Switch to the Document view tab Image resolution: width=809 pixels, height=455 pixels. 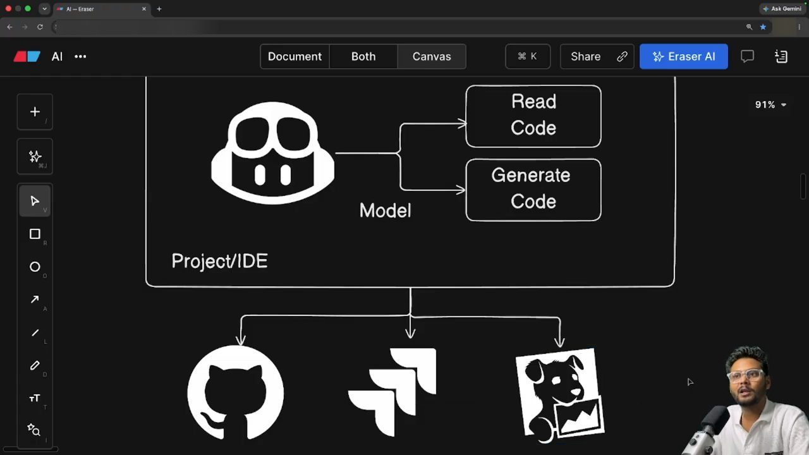[x=295, y=56]
